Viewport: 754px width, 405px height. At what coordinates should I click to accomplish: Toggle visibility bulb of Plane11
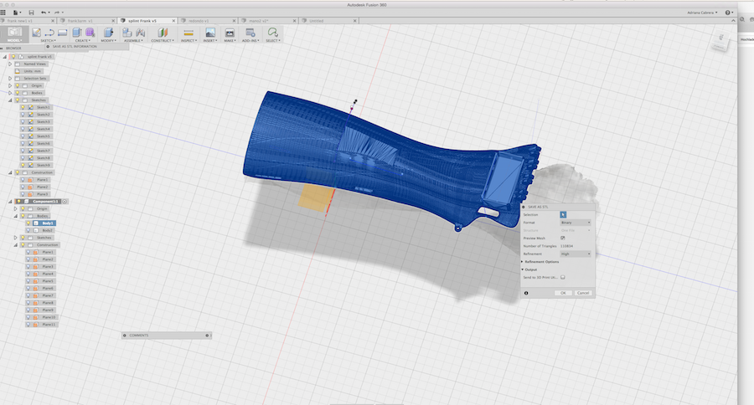pos(28,325)
